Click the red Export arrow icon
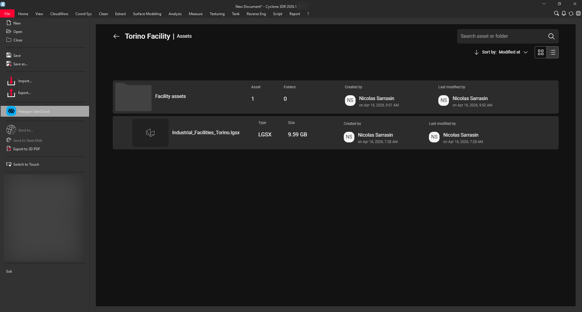Viewport: 582px width, 312px height. click(11, 93)
